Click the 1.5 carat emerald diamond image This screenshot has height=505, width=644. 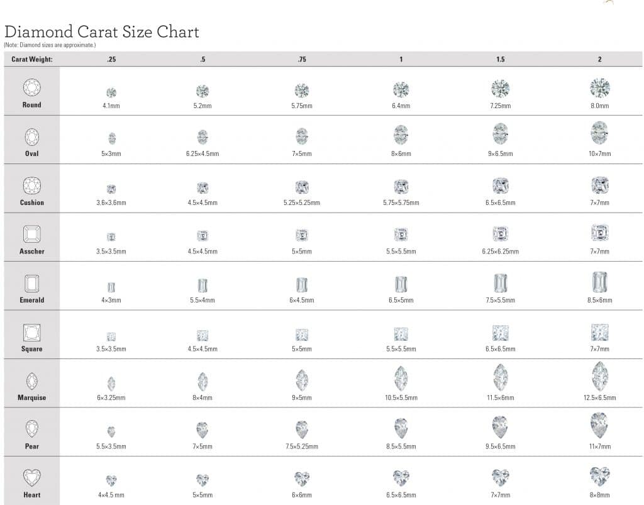click(x=500, y=284)
